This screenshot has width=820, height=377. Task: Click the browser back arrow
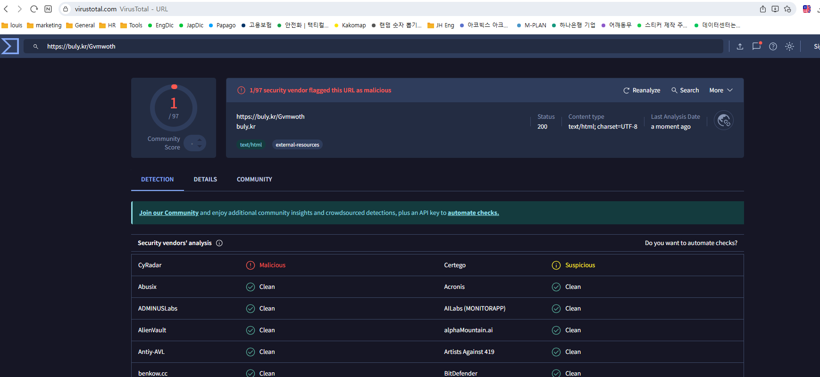[6, 9]
